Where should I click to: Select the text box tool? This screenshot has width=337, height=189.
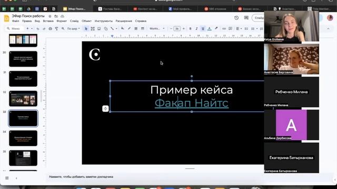click(x=93, y=28)
